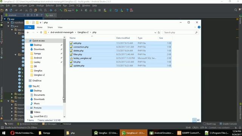242x136 pixels.
Task: Click Synchronize icon in Android Studio toolbar
Action: 11,10
